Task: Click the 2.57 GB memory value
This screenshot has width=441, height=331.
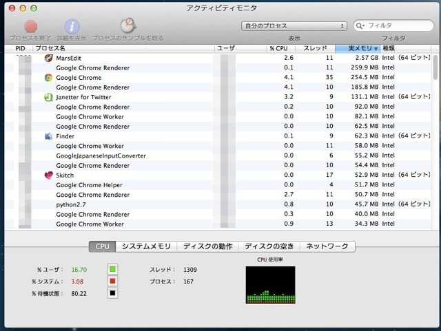Action: coord(367,58)
